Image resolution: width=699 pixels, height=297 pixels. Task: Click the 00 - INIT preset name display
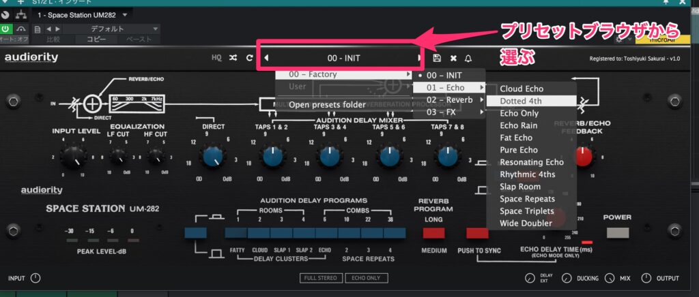(343, 59)
